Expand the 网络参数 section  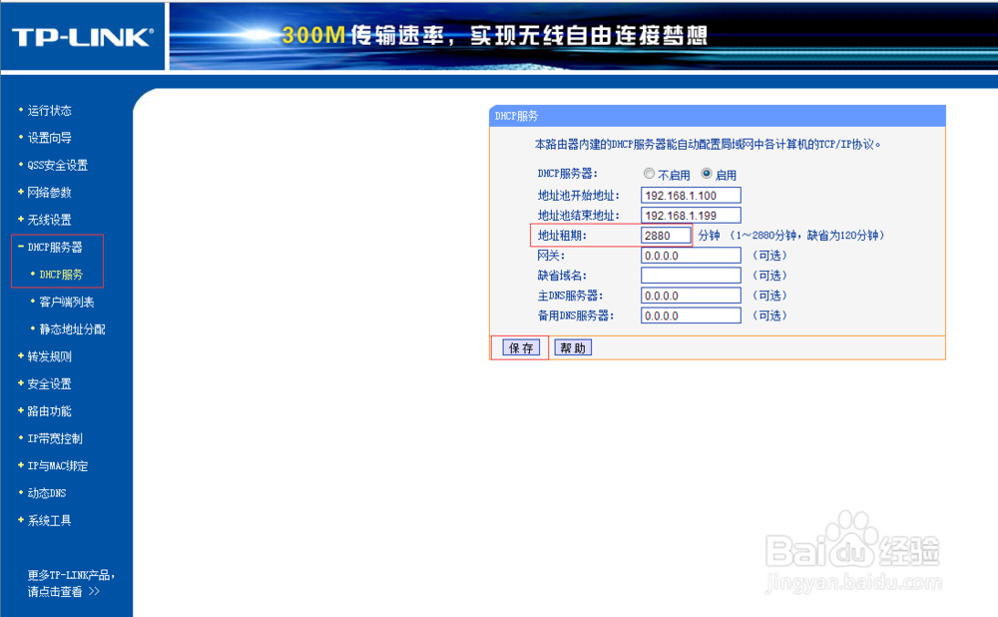pos(47,192)
